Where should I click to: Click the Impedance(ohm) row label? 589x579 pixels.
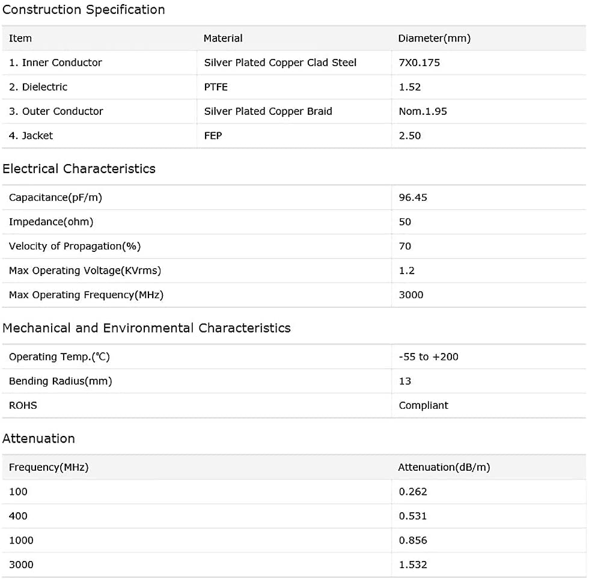coord(51,222)
